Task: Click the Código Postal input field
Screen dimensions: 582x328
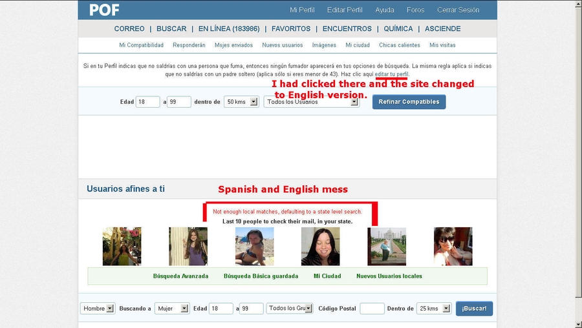Action: [372, 309]
